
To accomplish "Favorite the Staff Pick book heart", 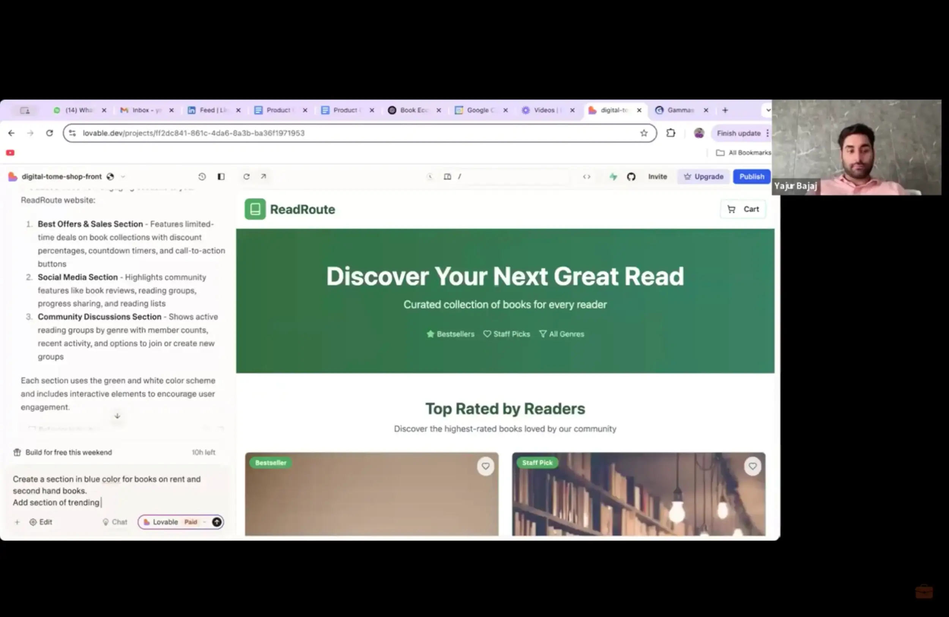I will [752, 466].
